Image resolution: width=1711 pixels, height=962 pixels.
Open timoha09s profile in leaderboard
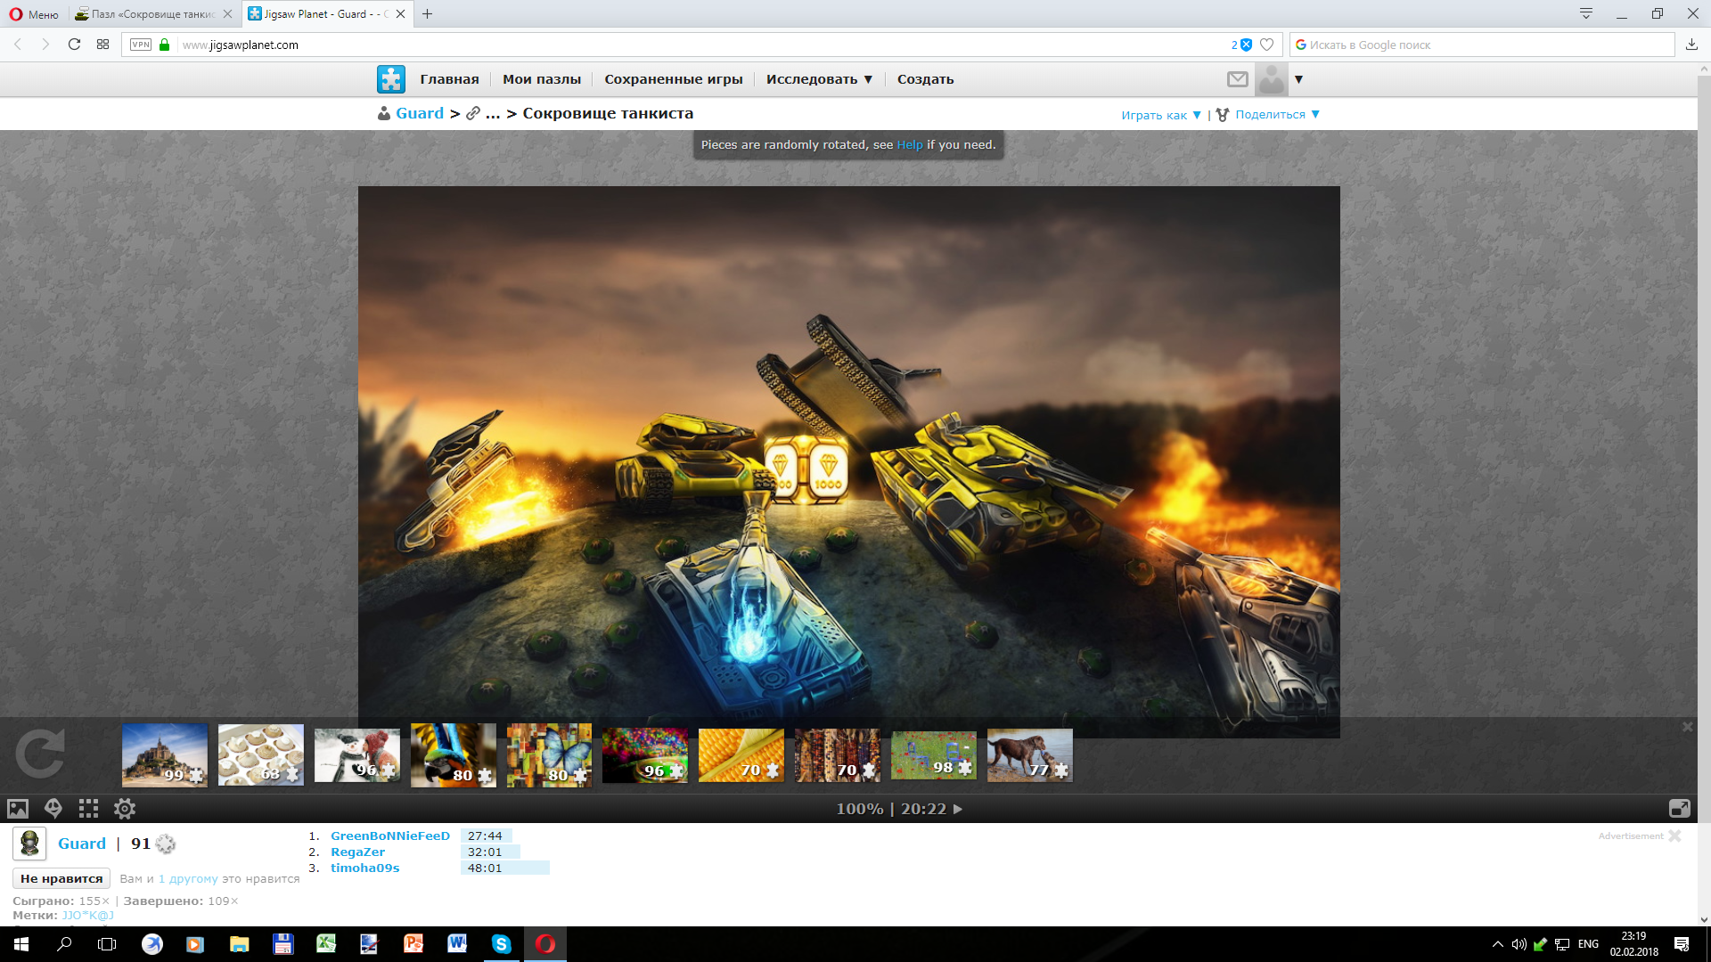tap(364, 868)
